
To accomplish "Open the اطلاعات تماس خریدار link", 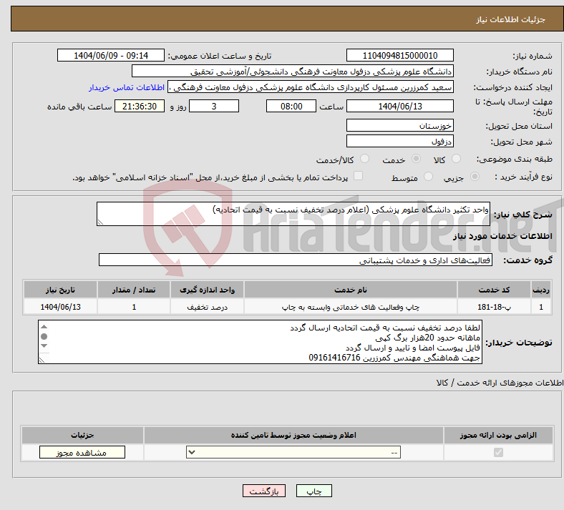I will pos(127,87).
